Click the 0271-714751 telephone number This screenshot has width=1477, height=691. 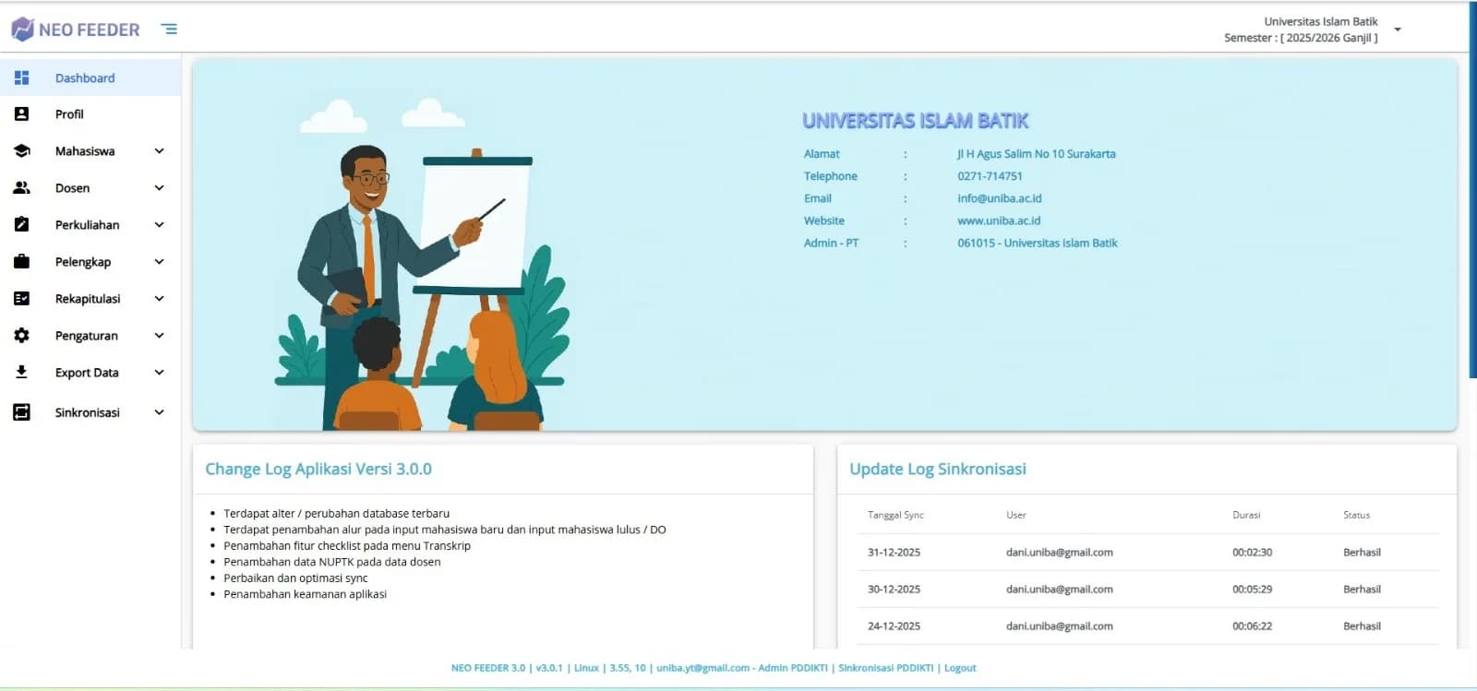990,176
